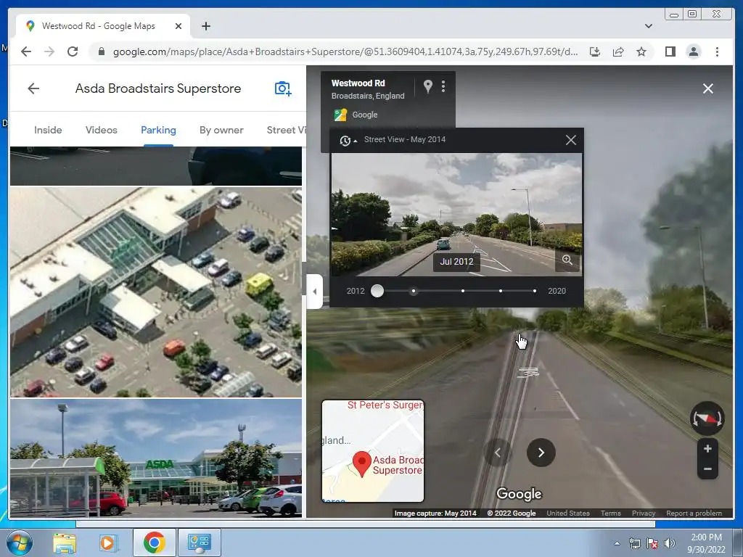Click the Terms link
The width and height of the screenshot is (743, 557).
click(610, 513)
